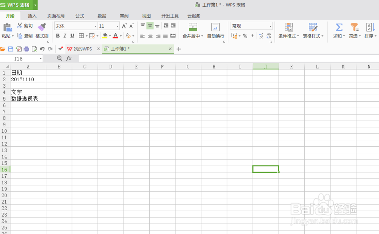Expand Merge and Center dropdown arrow
Image resolution: width=379 pixels, height=234 pixels.
202,36
